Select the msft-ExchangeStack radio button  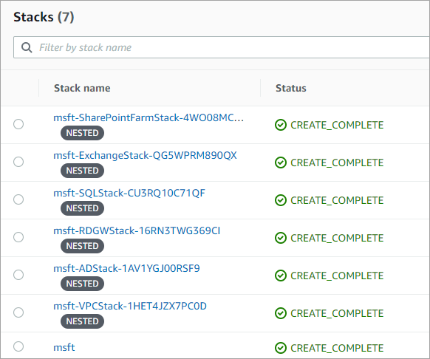click(x=18, y=162)
